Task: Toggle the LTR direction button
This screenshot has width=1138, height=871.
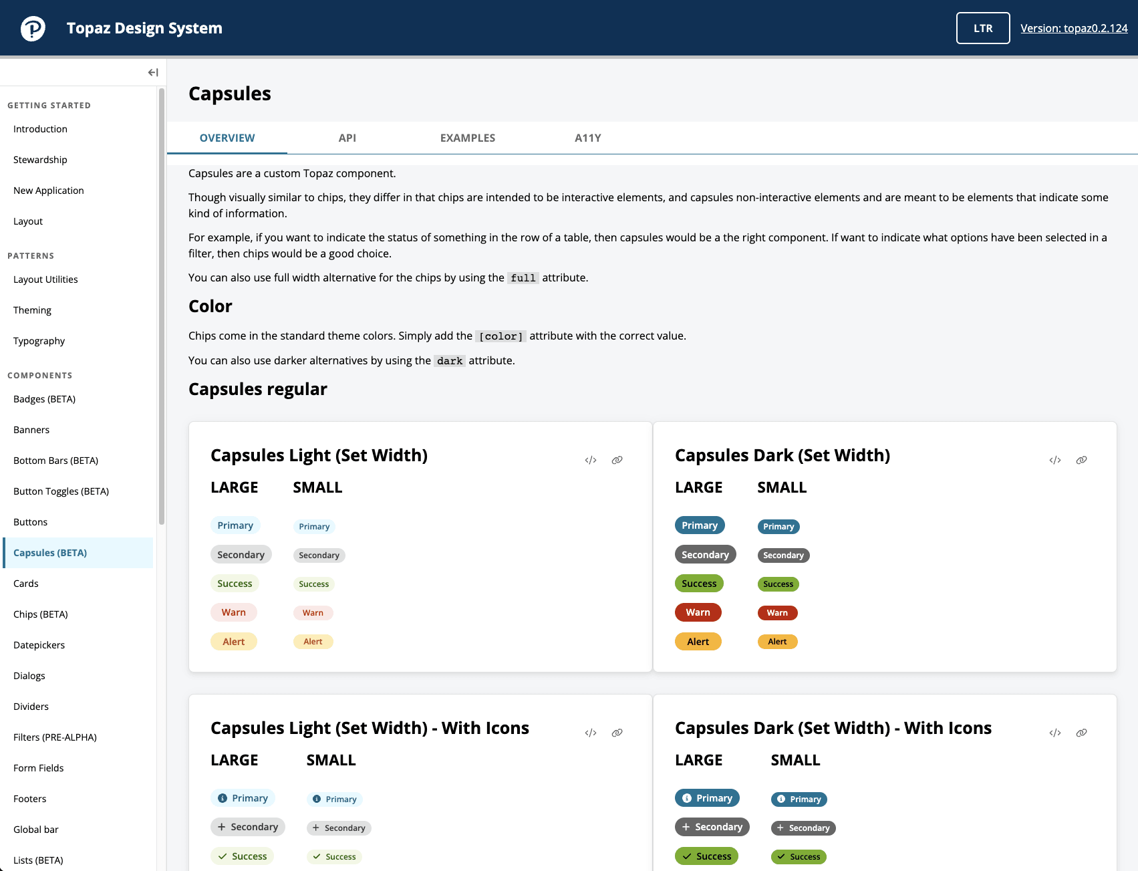Action: click(983, 28)
